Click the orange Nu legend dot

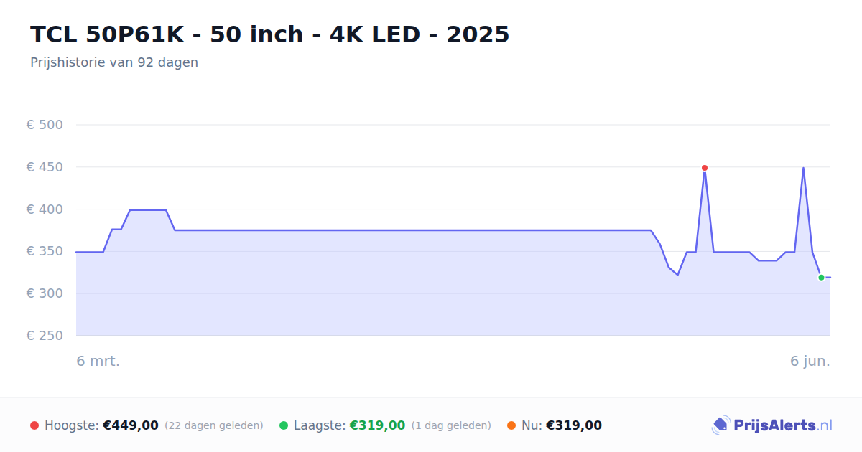pos(511,425)
